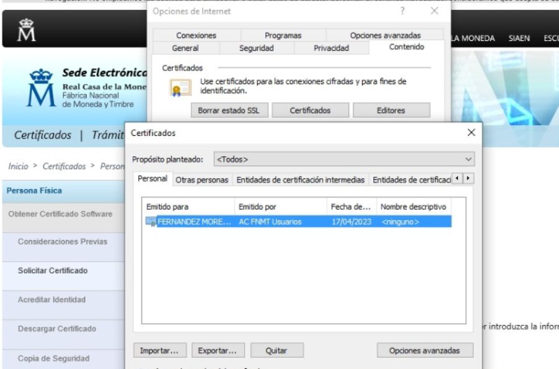
Task: Click the AC FNMT Usuarios cell
Action: [x=270, y=221]
